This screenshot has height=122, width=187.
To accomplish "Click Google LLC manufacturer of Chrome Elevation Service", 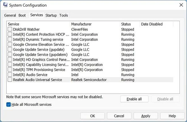I will point(80,45).
